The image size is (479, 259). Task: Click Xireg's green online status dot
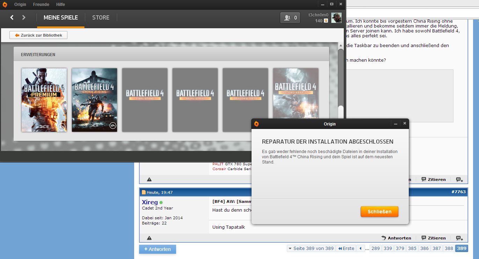(x=161, y=203)
